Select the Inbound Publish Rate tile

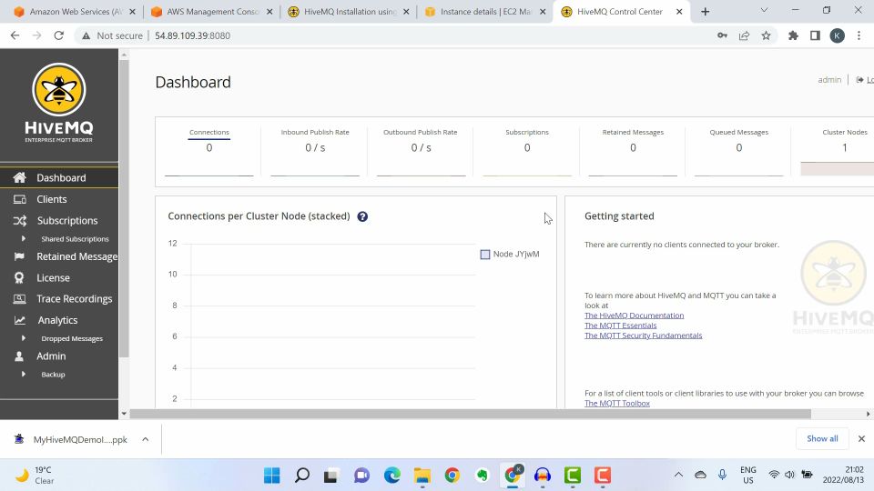coord(315,150)
